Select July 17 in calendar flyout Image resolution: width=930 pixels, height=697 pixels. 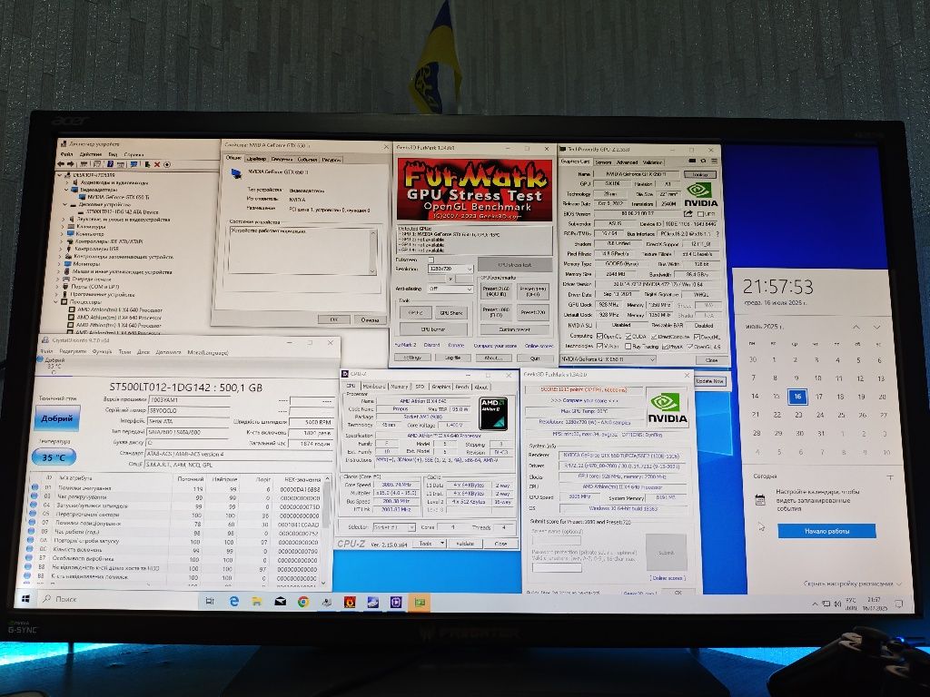[818, 396]
